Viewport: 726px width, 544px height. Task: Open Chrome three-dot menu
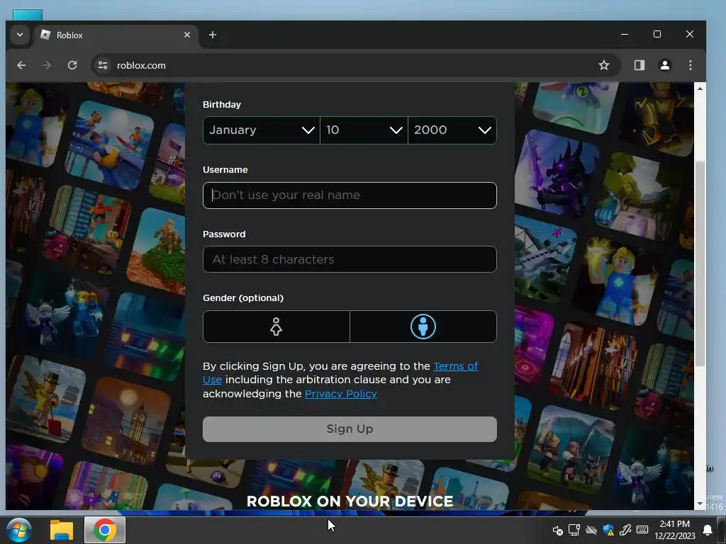click(691, 65)
